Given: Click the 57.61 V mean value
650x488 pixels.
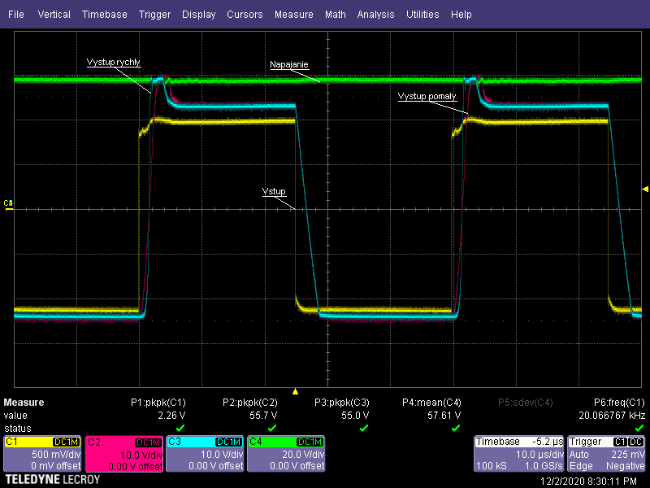Looking at the screenshot, I should [444, 416].
